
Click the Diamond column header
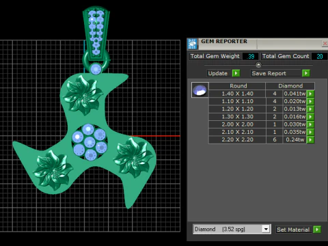pyautogui.click(x=290, y=86)
